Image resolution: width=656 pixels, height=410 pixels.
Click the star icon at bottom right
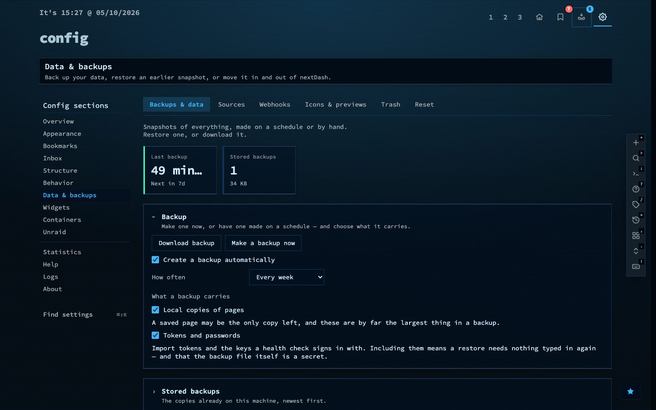tap(630, 391)
